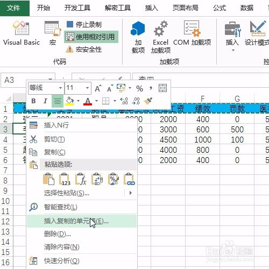Screen dimensions: 269x269
Task: Click Paste Values (123) option icon
Action: pyautogui.click(x=65, y=179)
